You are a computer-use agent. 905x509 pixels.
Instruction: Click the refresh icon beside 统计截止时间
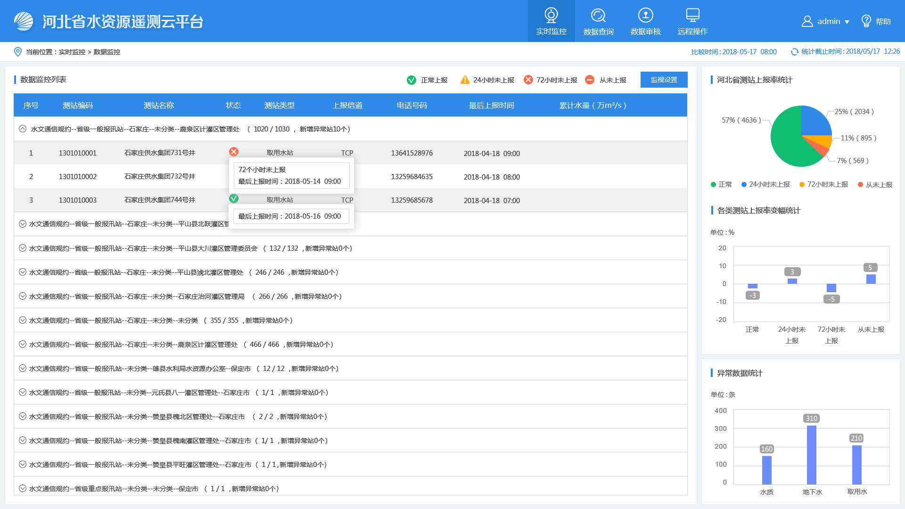tap(794, 52)
